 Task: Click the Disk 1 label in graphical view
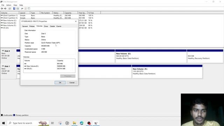[7, 66]
